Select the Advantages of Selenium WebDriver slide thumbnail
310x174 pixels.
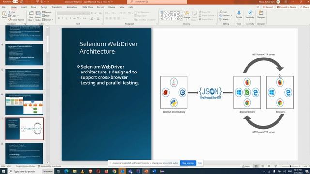pos(24,55)
